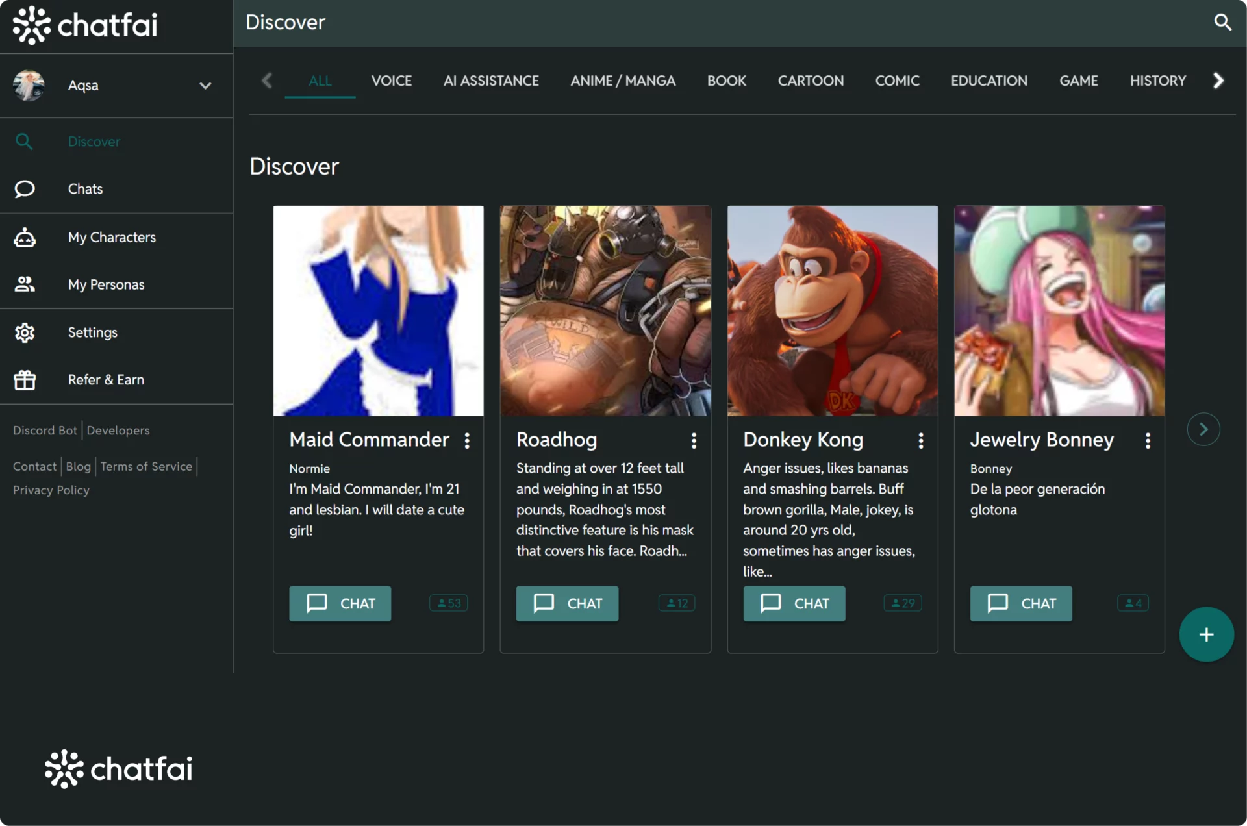Show next characters with carousel arrow

[1203, 429]
